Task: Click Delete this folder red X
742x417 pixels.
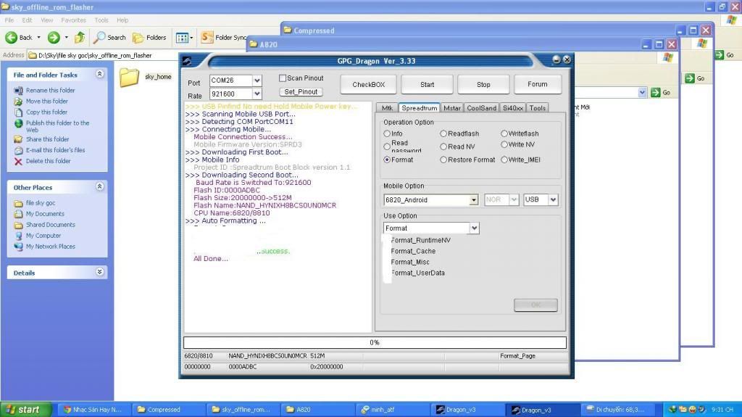Action: (x=18, y=161)
